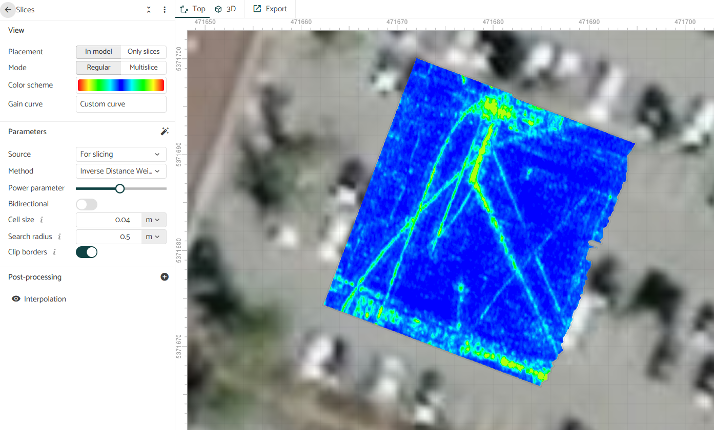Viewport: 714px width, 430px height.
Task: Click the Export button
Action: (x=270, y=9)
